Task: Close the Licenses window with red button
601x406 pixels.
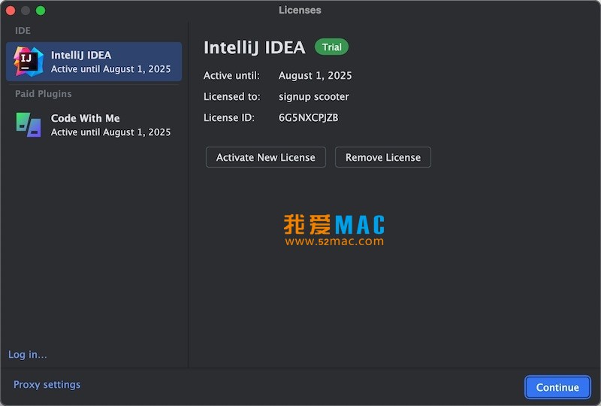Action: click(x=11, y=11)
